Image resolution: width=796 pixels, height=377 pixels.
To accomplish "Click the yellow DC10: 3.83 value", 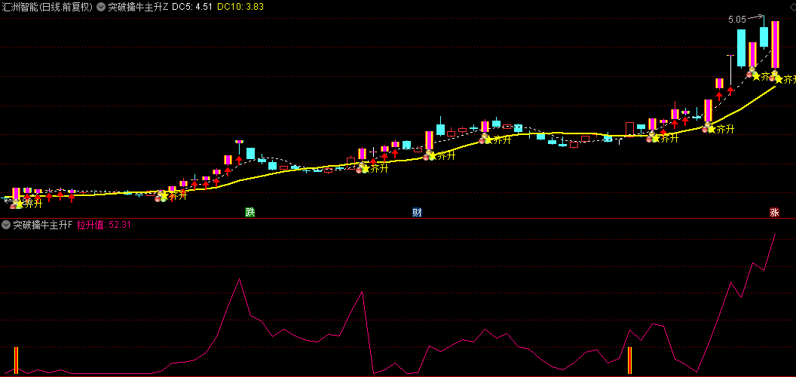I will tap(240, 7).
